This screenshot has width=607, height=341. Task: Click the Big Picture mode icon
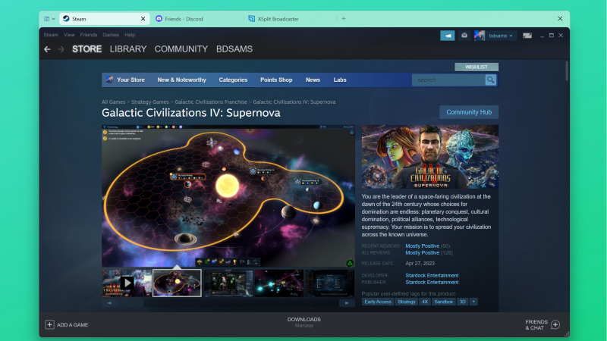coord(527,36)
